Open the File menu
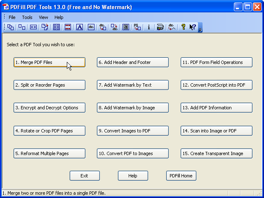264x198 pixels. click(x=12, y=17)
